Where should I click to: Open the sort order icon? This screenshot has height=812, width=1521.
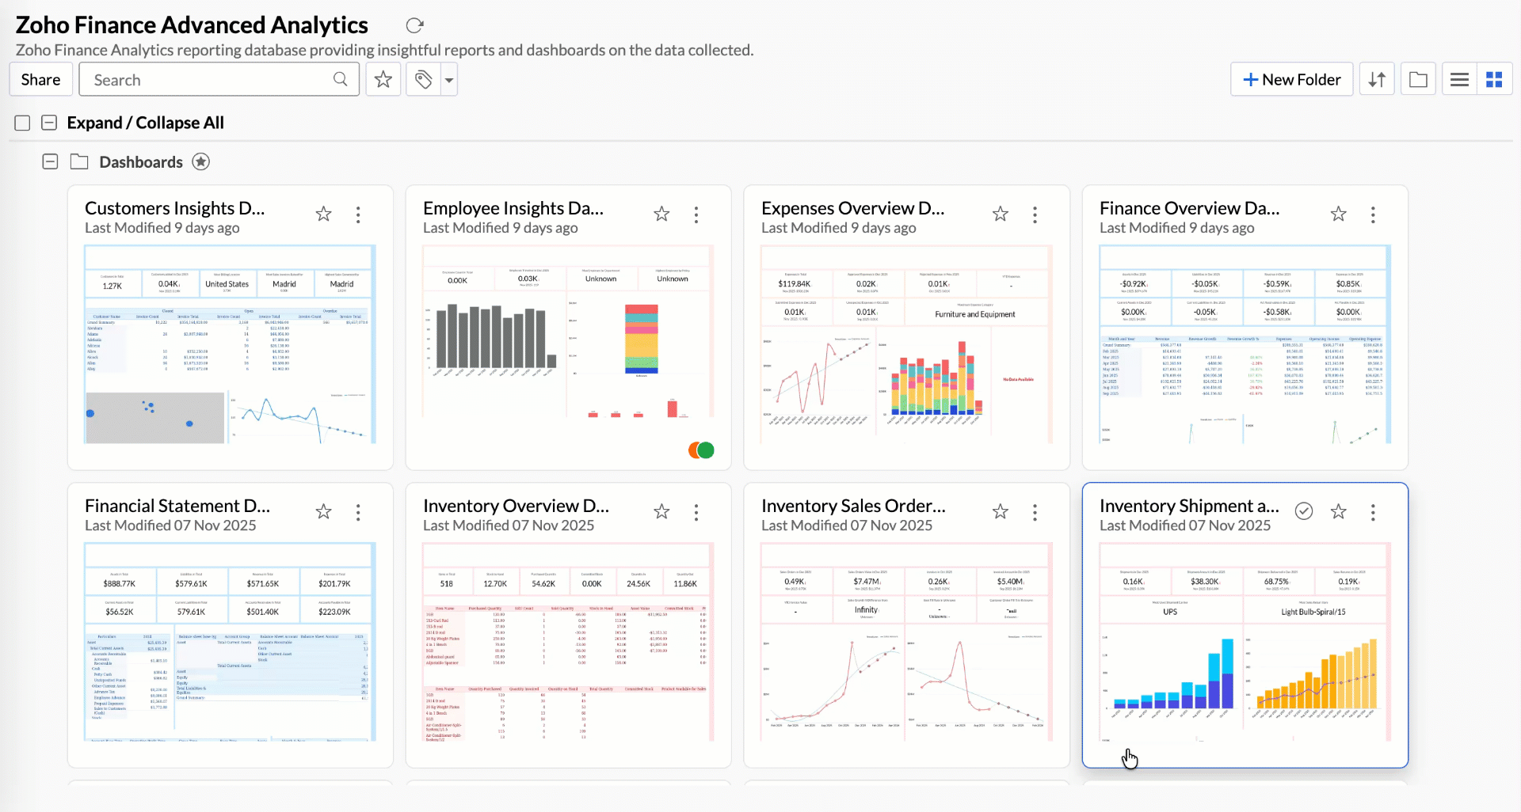[x=1377, y=80]
